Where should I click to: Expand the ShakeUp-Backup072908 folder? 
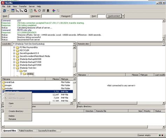[x=14, y=65]
